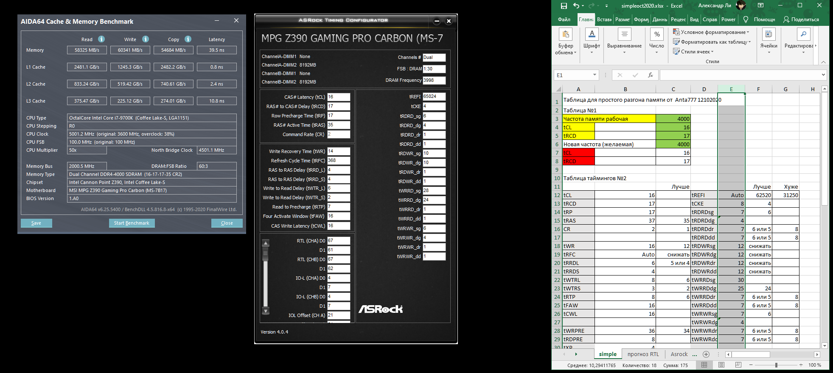Add a new sheet with plus icon
833x373 pixels.
[706, 354]
